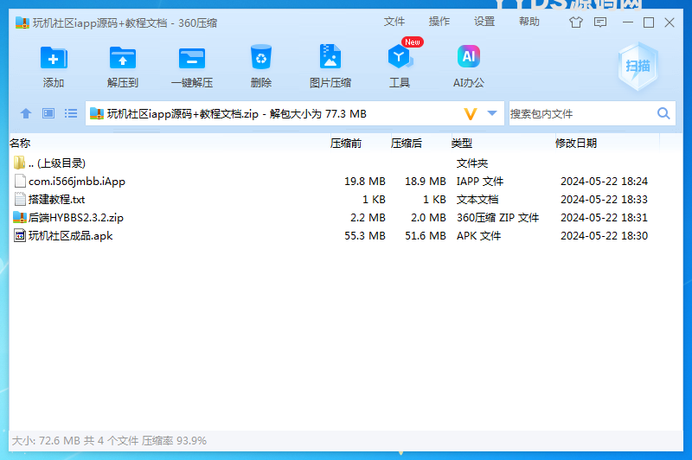This screenshot has width=692, height=460.
Task: Click the 搜索包内文件 search field
Action: pos(580,113)
